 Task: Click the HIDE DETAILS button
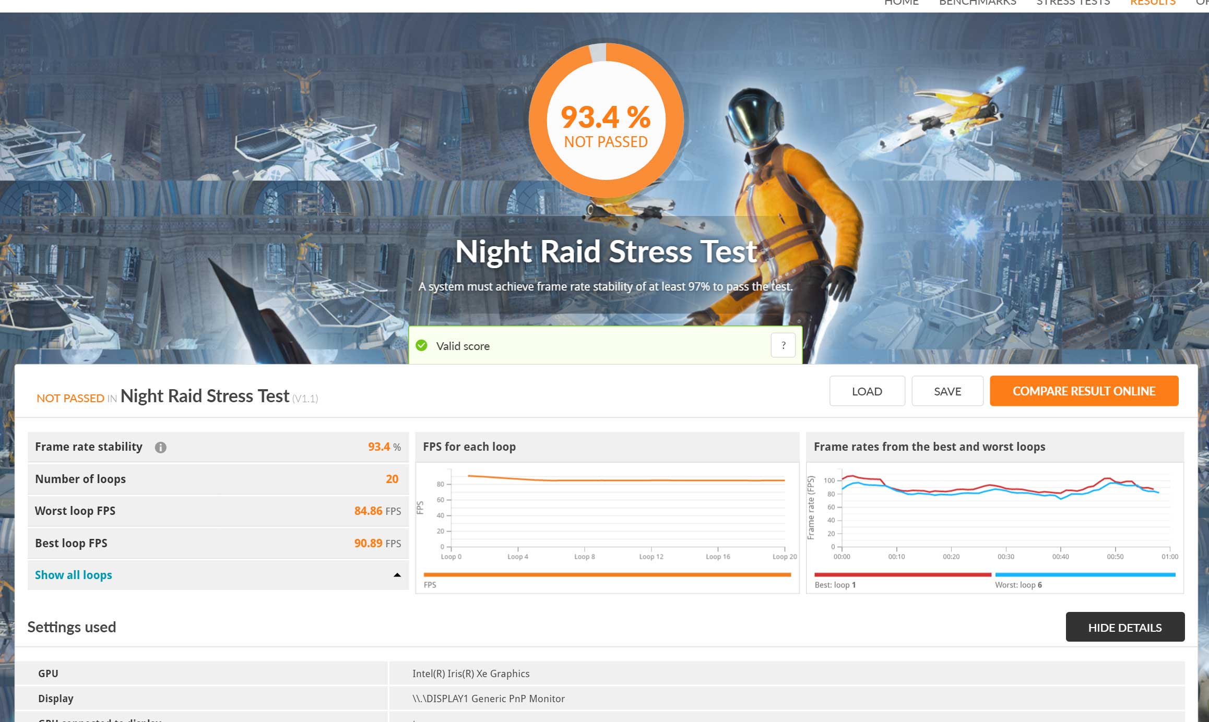pyautogui.click(x=1125, y=627)
